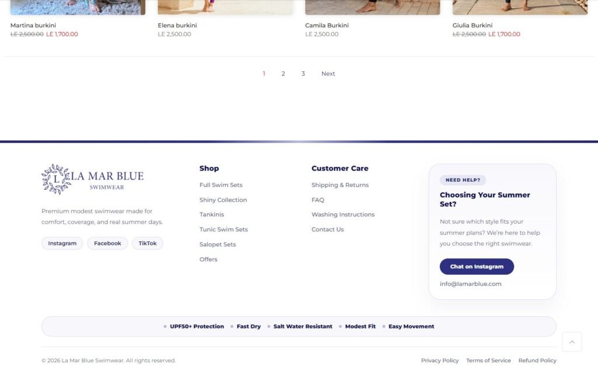Open the Contact Us link
The width and height of the screenshot is (598, 374).
(x=328, y=229)
